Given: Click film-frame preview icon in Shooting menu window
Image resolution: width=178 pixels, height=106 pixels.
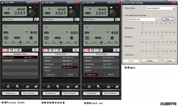Looking at the screenshot, I should click(x=28, y=87).
